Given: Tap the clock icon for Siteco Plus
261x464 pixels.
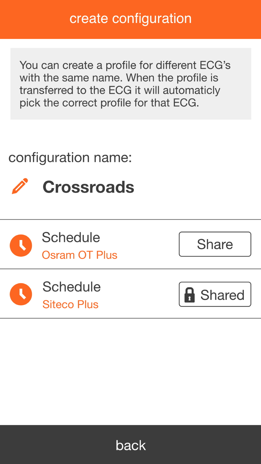Looking at the screenshot, I should 21,294.
